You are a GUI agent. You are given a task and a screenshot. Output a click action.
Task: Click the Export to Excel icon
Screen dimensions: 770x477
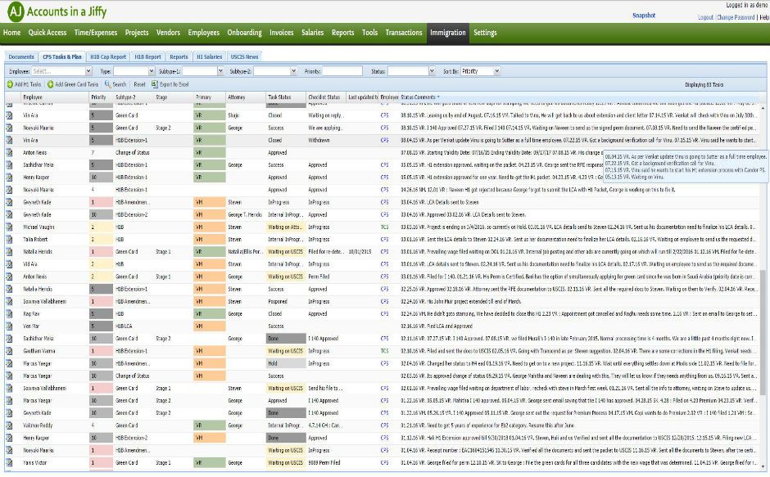(x=155, y=84)
